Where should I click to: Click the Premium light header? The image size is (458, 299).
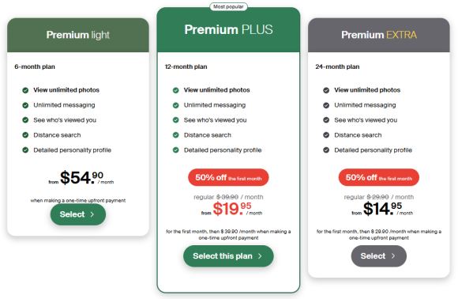tap(78, 35)
